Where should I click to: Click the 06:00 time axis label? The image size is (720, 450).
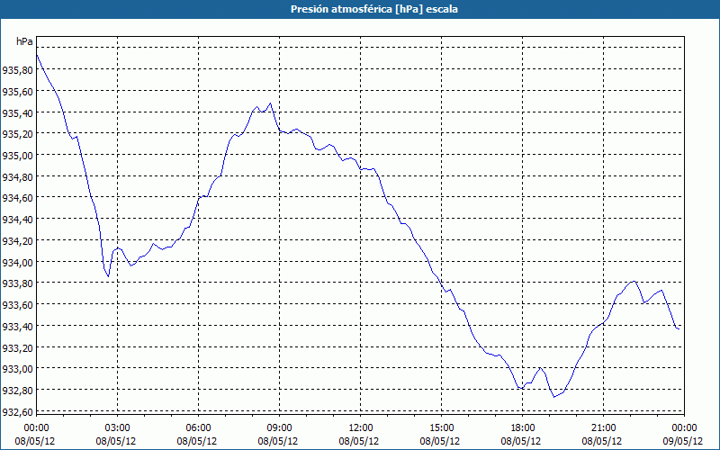pyautogui.click(x=198, y=428)
